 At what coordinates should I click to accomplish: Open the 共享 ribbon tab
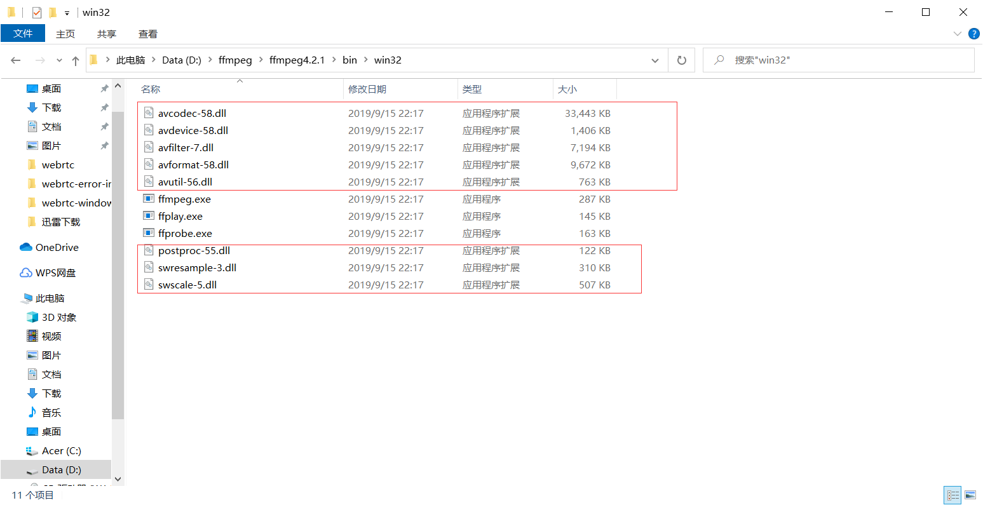point(107,34)
